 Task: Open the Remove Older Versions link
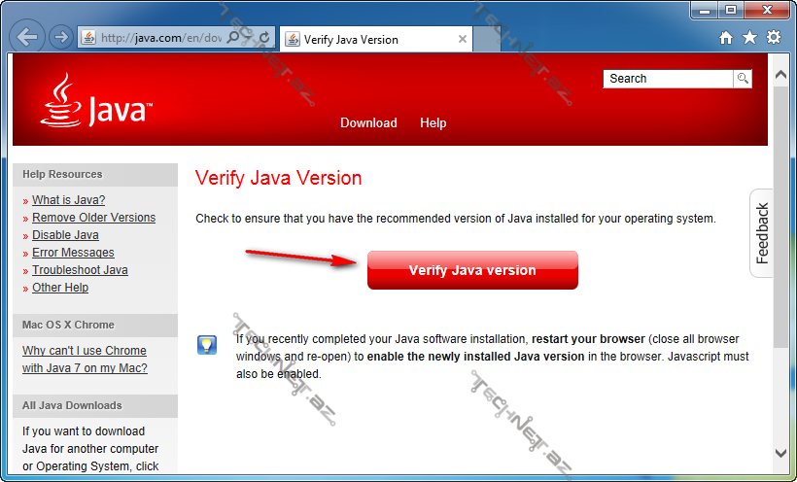(93, 218)
